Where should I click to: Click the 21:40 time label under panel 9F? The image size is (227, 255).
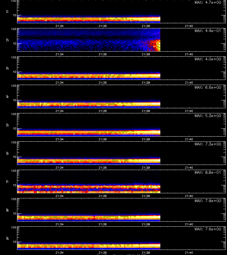(189, 252)
